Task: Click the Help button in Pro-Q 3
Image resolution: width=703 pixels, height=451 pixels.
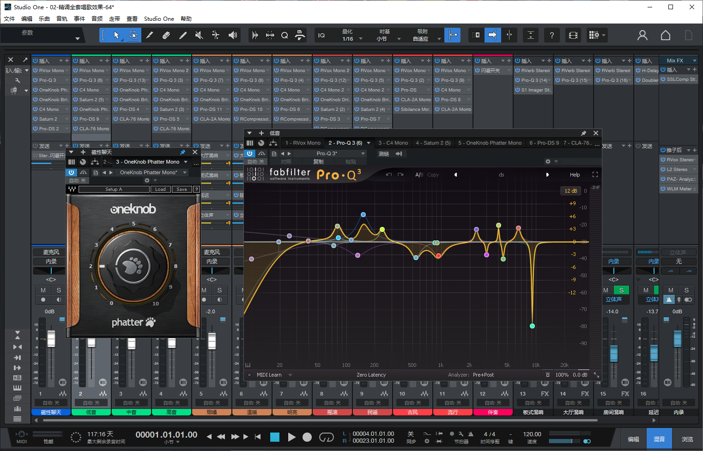Action: coord(575,175)
